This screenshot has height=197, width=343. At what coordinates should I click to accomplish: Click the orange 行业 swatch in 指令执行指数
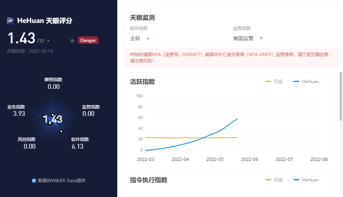(268, 180)
